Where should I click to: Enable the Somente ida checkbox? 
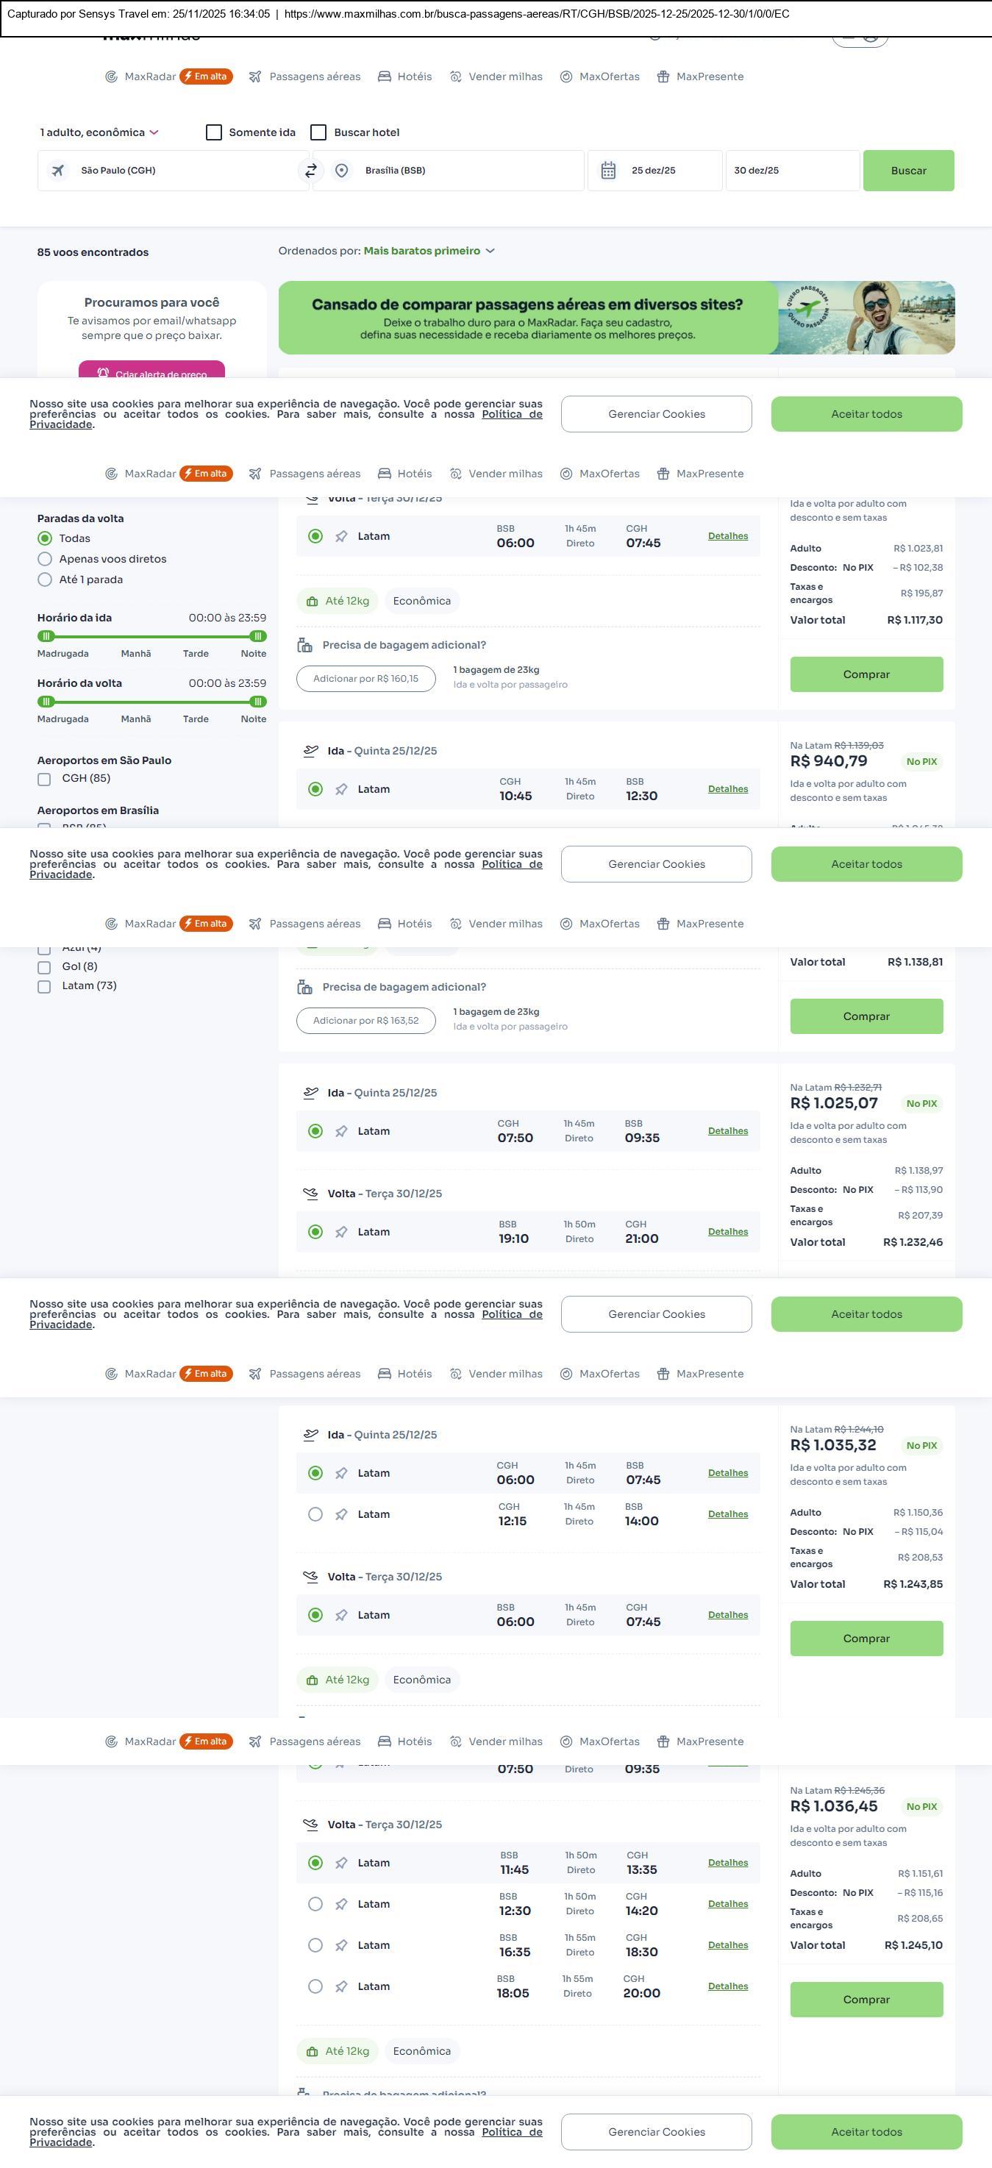[215, 133]
